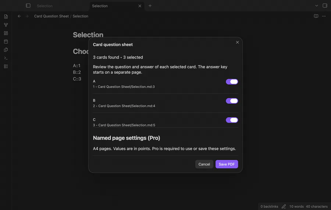This screenshot has height=210, width=331.
Task: Click the Save PDF button
Action: (x=227, y=164)
